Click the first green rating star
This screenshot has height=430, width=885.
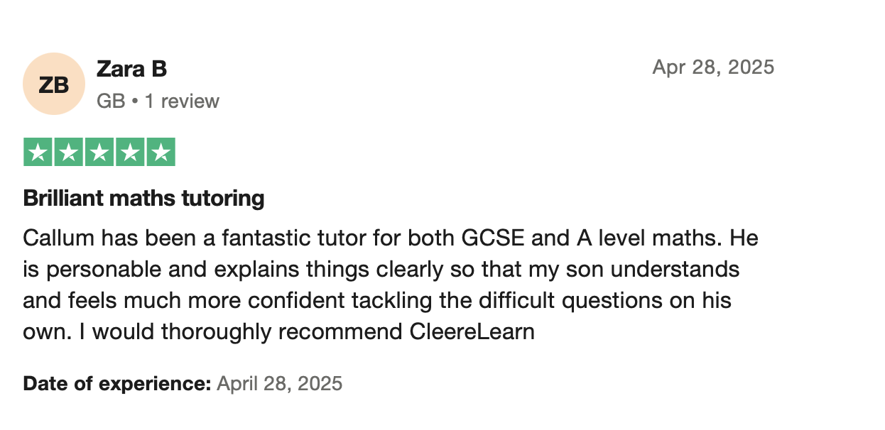point(37,153)
